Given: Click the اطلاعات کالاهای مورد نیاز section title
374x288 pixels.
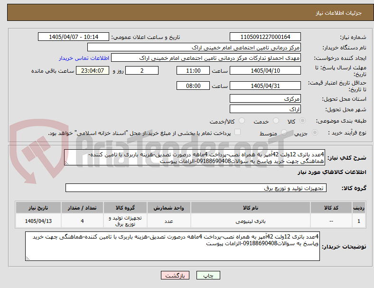Looking at the screenshot, I should [332, 172].
